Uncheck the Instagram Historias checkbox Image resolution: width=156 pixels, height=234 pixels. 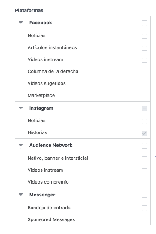144,133
